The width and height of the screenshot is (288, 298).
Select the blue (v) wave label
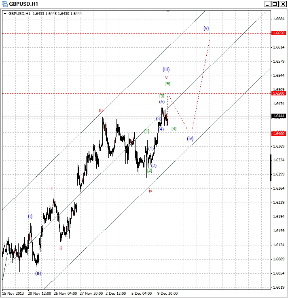point(206,28)
